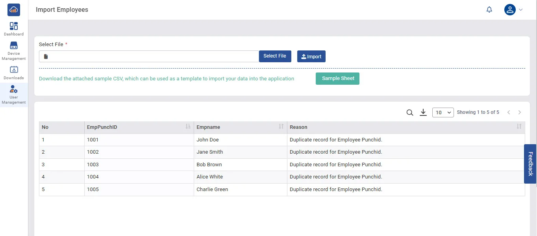This screenshot has width=537, height=236.
Task: Go to Downloads in the sidebar
Action: 14,72
